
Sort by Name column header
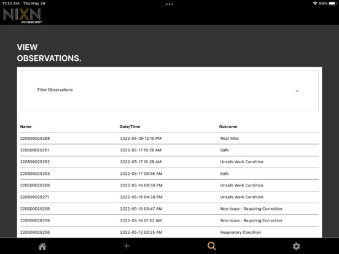(x=26, y=126)
